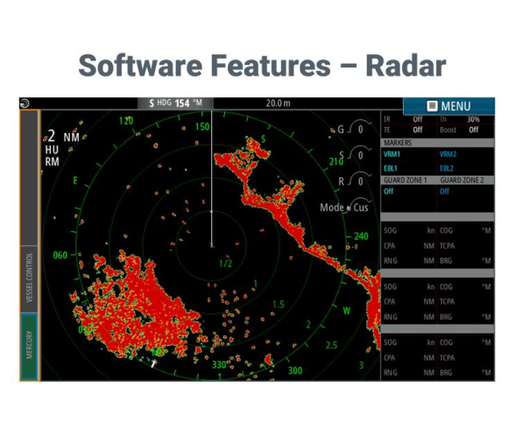Image resolution: width=515 pixels, height=443 pixels.
Task: Activate EBL2 bearing line
Action: click(x=447, y=168)
